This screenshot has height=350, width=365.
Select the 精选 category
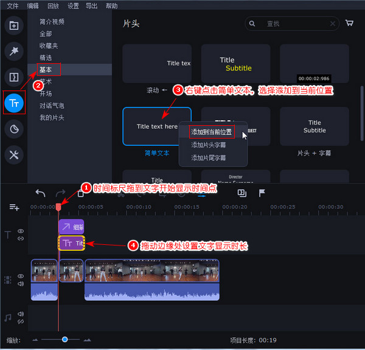coord(46,58)
